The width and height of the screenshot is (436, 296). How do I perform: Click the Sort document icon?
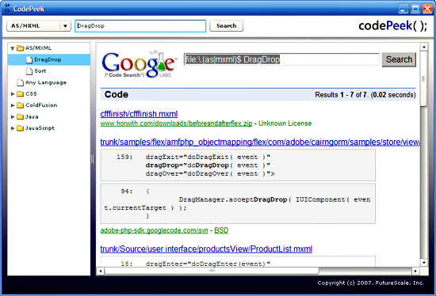[29, 71]
